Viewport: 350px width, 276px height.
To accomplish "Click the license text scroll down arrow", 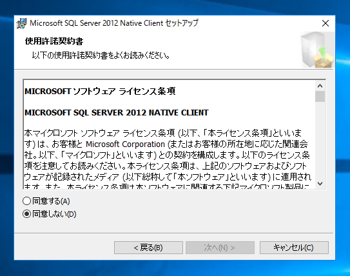I will tap(320, 184).
